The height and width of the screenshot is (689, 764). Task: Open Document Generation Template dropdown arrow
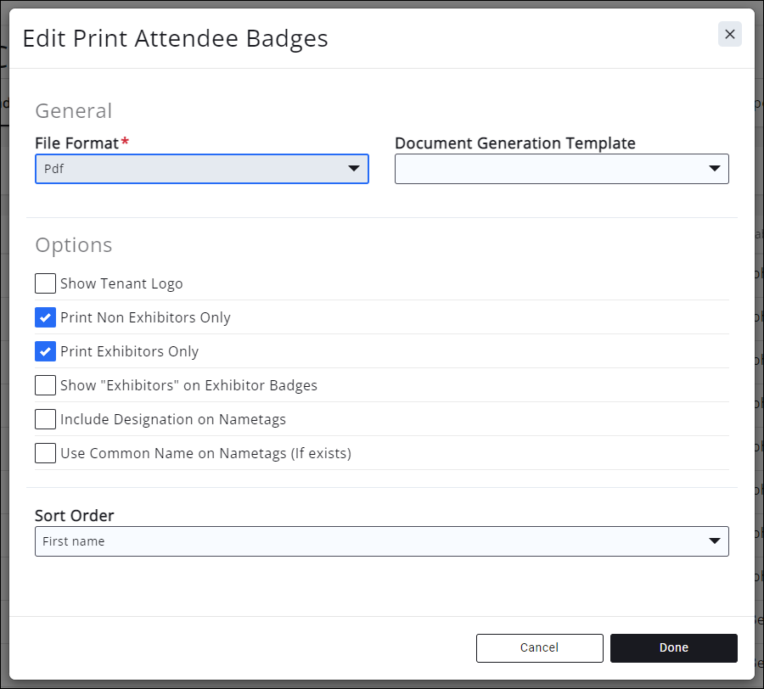click(x=714, y=169)
